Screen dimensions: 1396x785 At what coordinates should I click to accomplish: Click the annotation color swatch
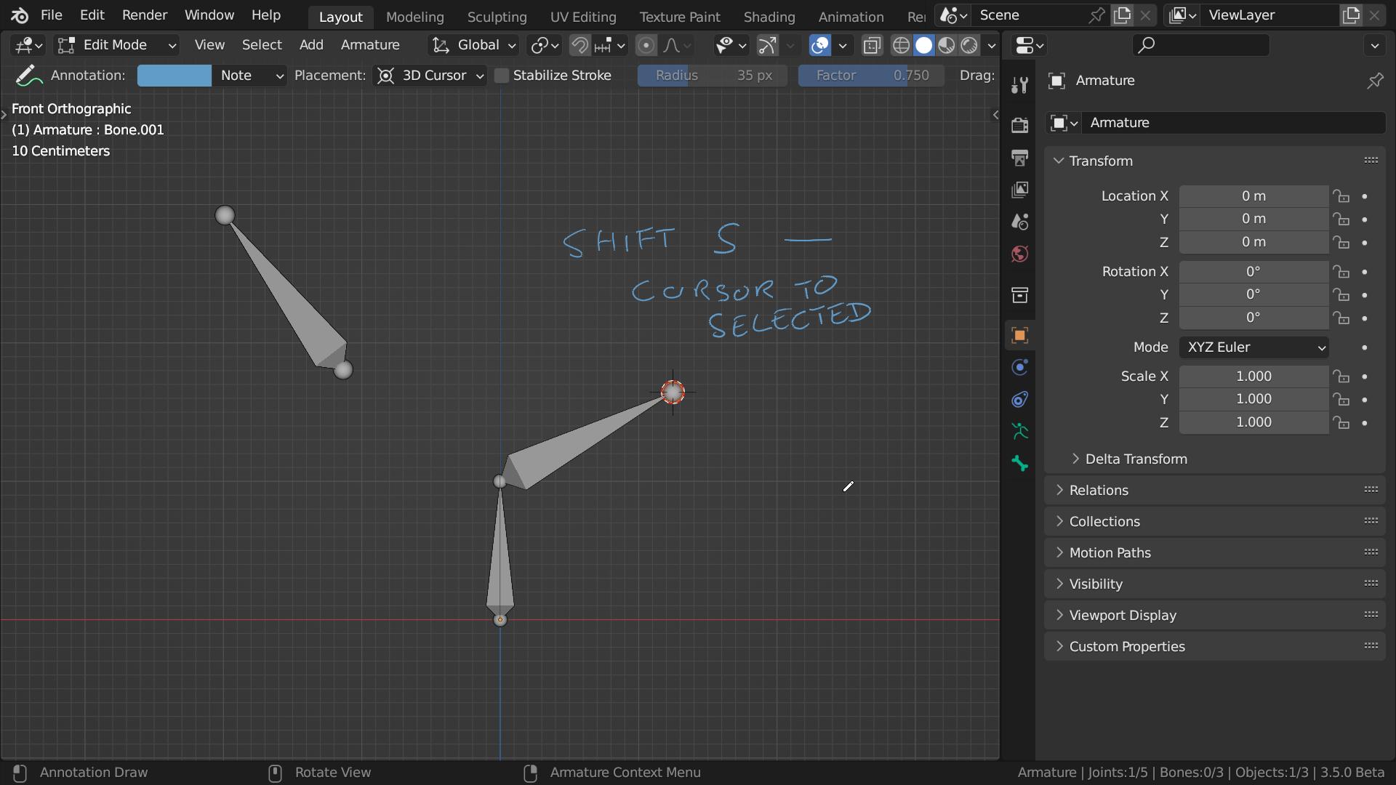pos(174,75)
